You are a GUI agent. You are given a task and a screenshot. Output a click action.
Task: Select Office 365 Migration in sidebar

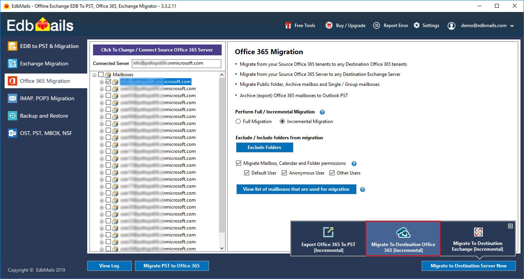(46, 81)
